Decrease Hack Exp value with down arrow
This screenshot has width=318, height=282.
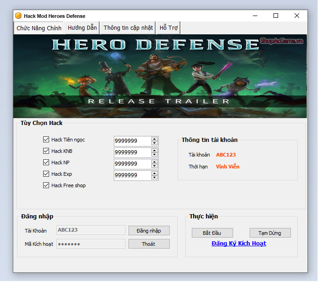(x=155, y=178)
